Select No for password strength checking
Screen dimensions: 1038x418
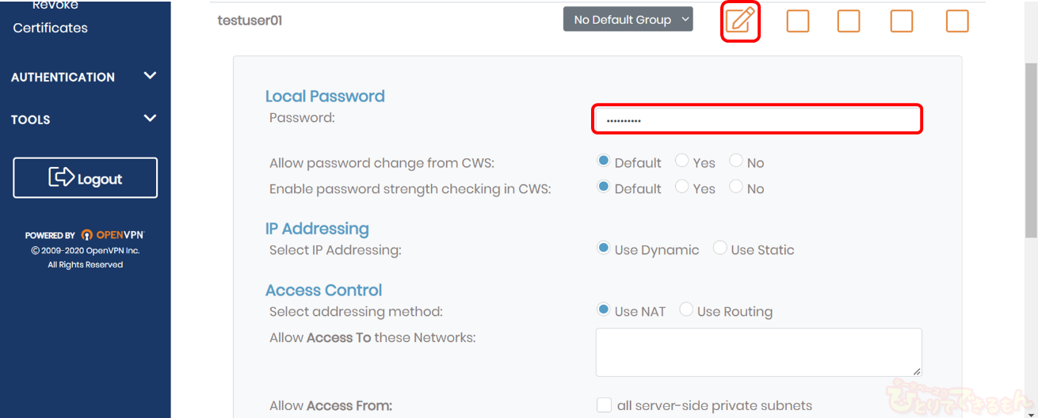736,188
